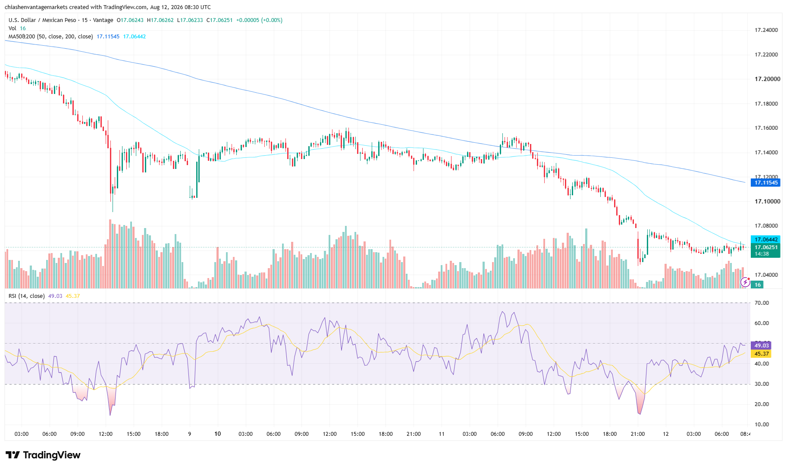Click the 17.04000 price axis label

(x=766, y=275)
